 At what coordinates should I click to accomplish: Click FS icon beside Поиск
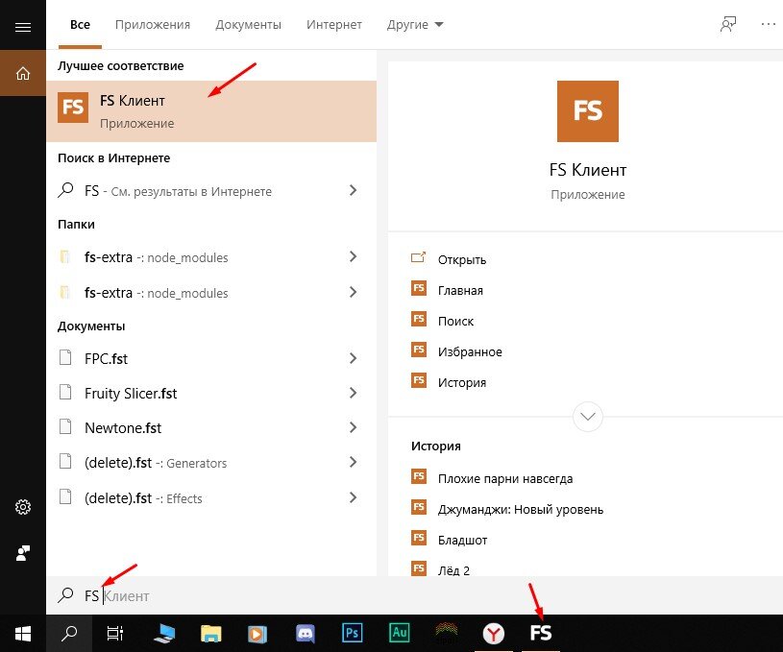click(419, 319)
